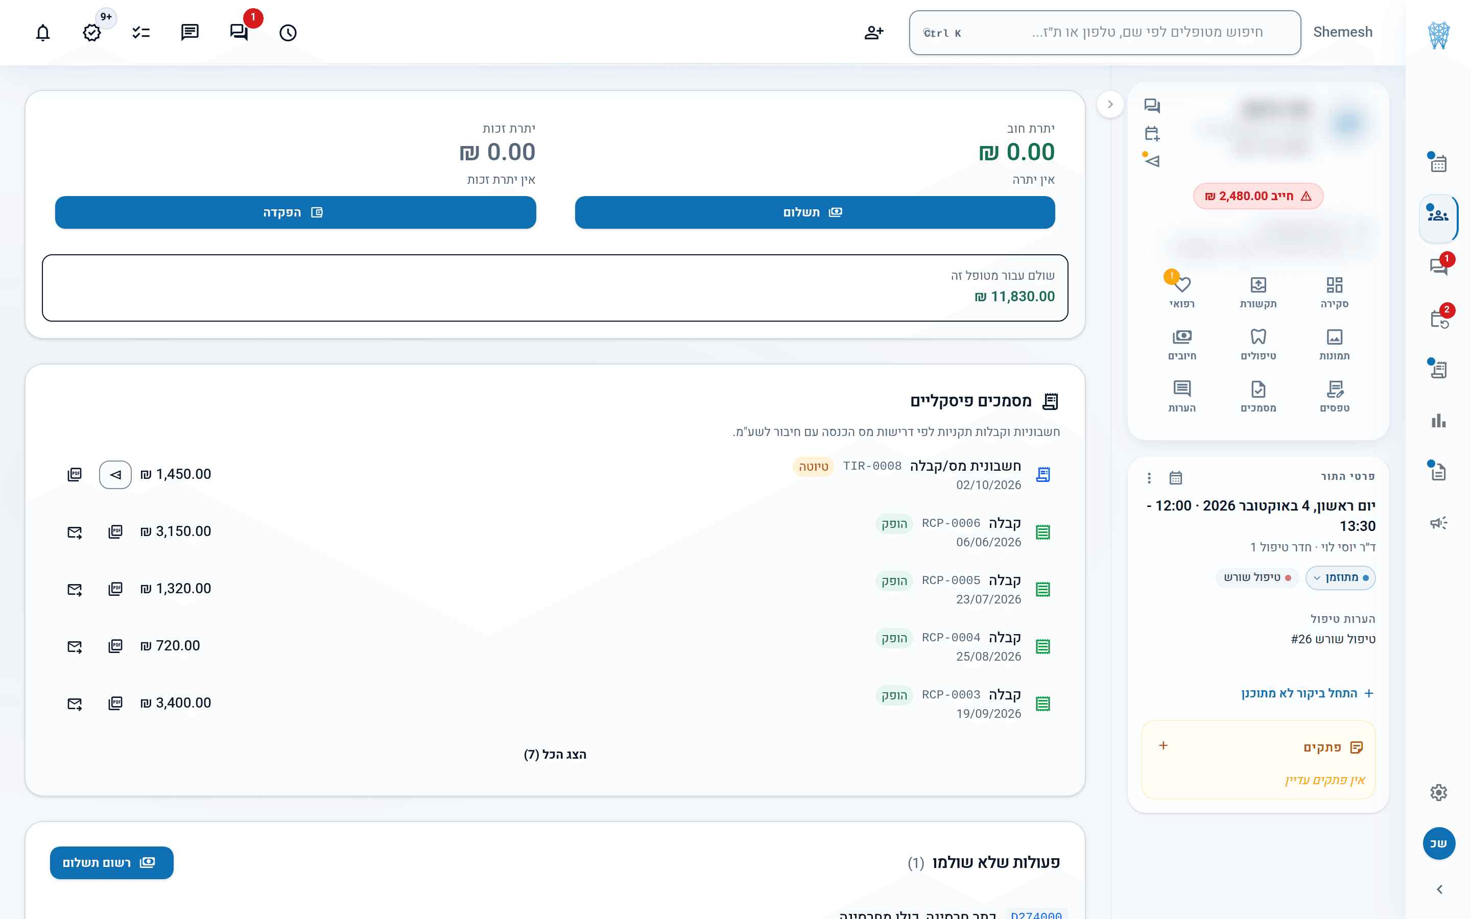1471x919 pixels.
Task: Expand the מתוזמן status dropdown
Action: point(1340,577)
